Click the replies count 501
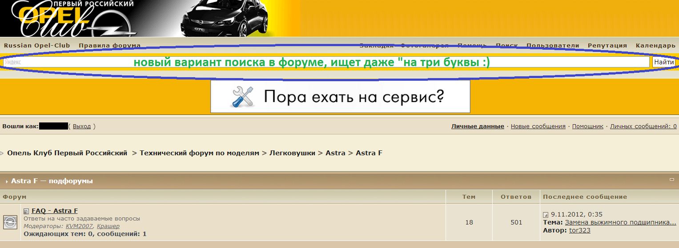Viewport: 679px width, 248px height. click(516, 222)
